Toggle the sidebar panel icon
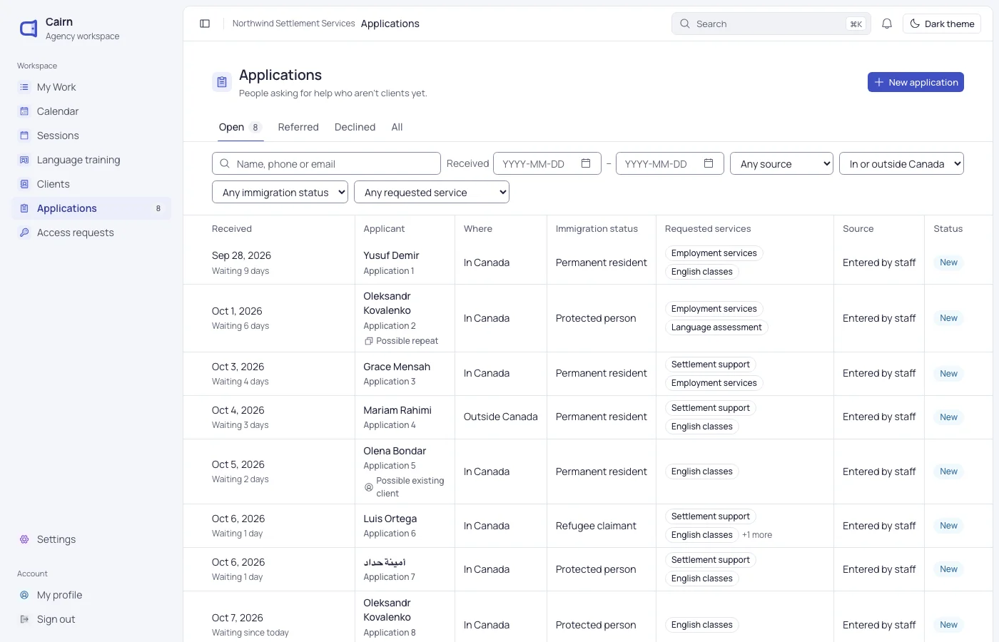The image size is (999, 642). tap(205, 24)
